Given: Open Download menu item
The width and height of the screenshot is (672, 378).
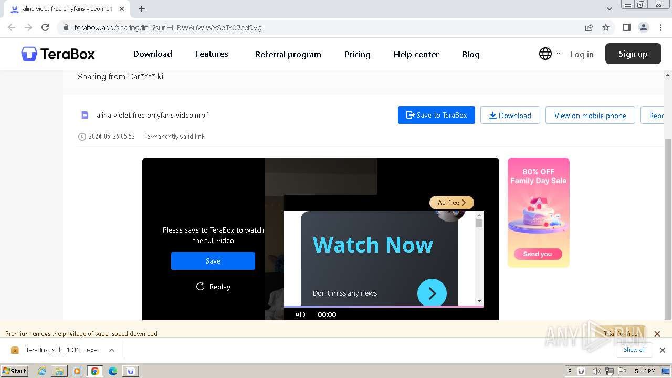Looking at the screenshot, I should coord(153,54).
